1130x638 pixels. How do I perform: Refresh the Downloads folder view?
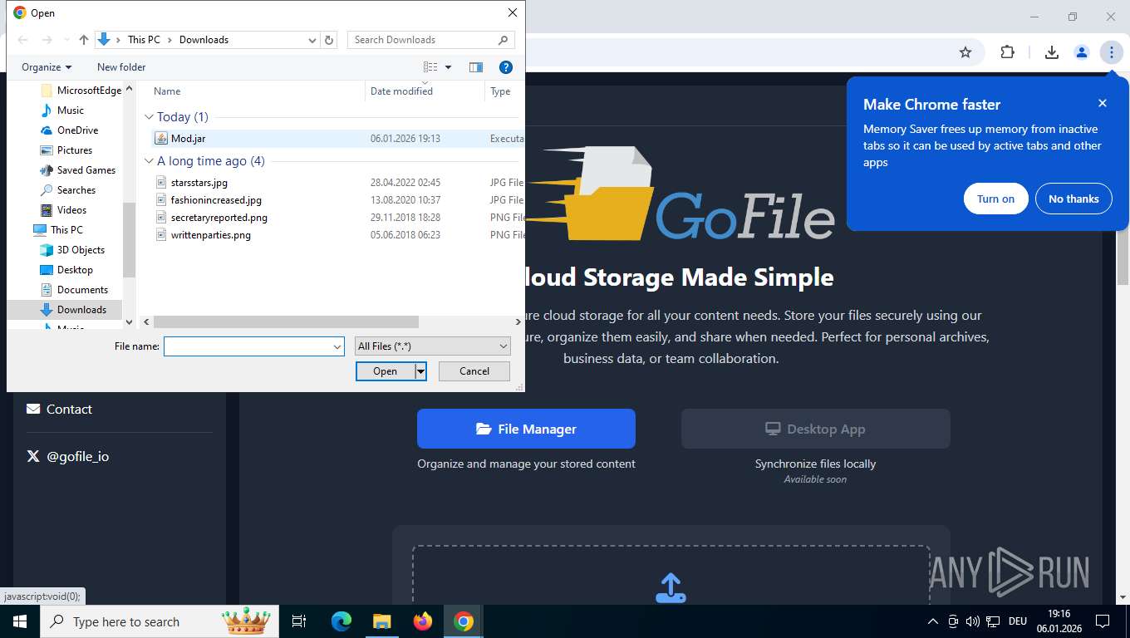point(329,40)
